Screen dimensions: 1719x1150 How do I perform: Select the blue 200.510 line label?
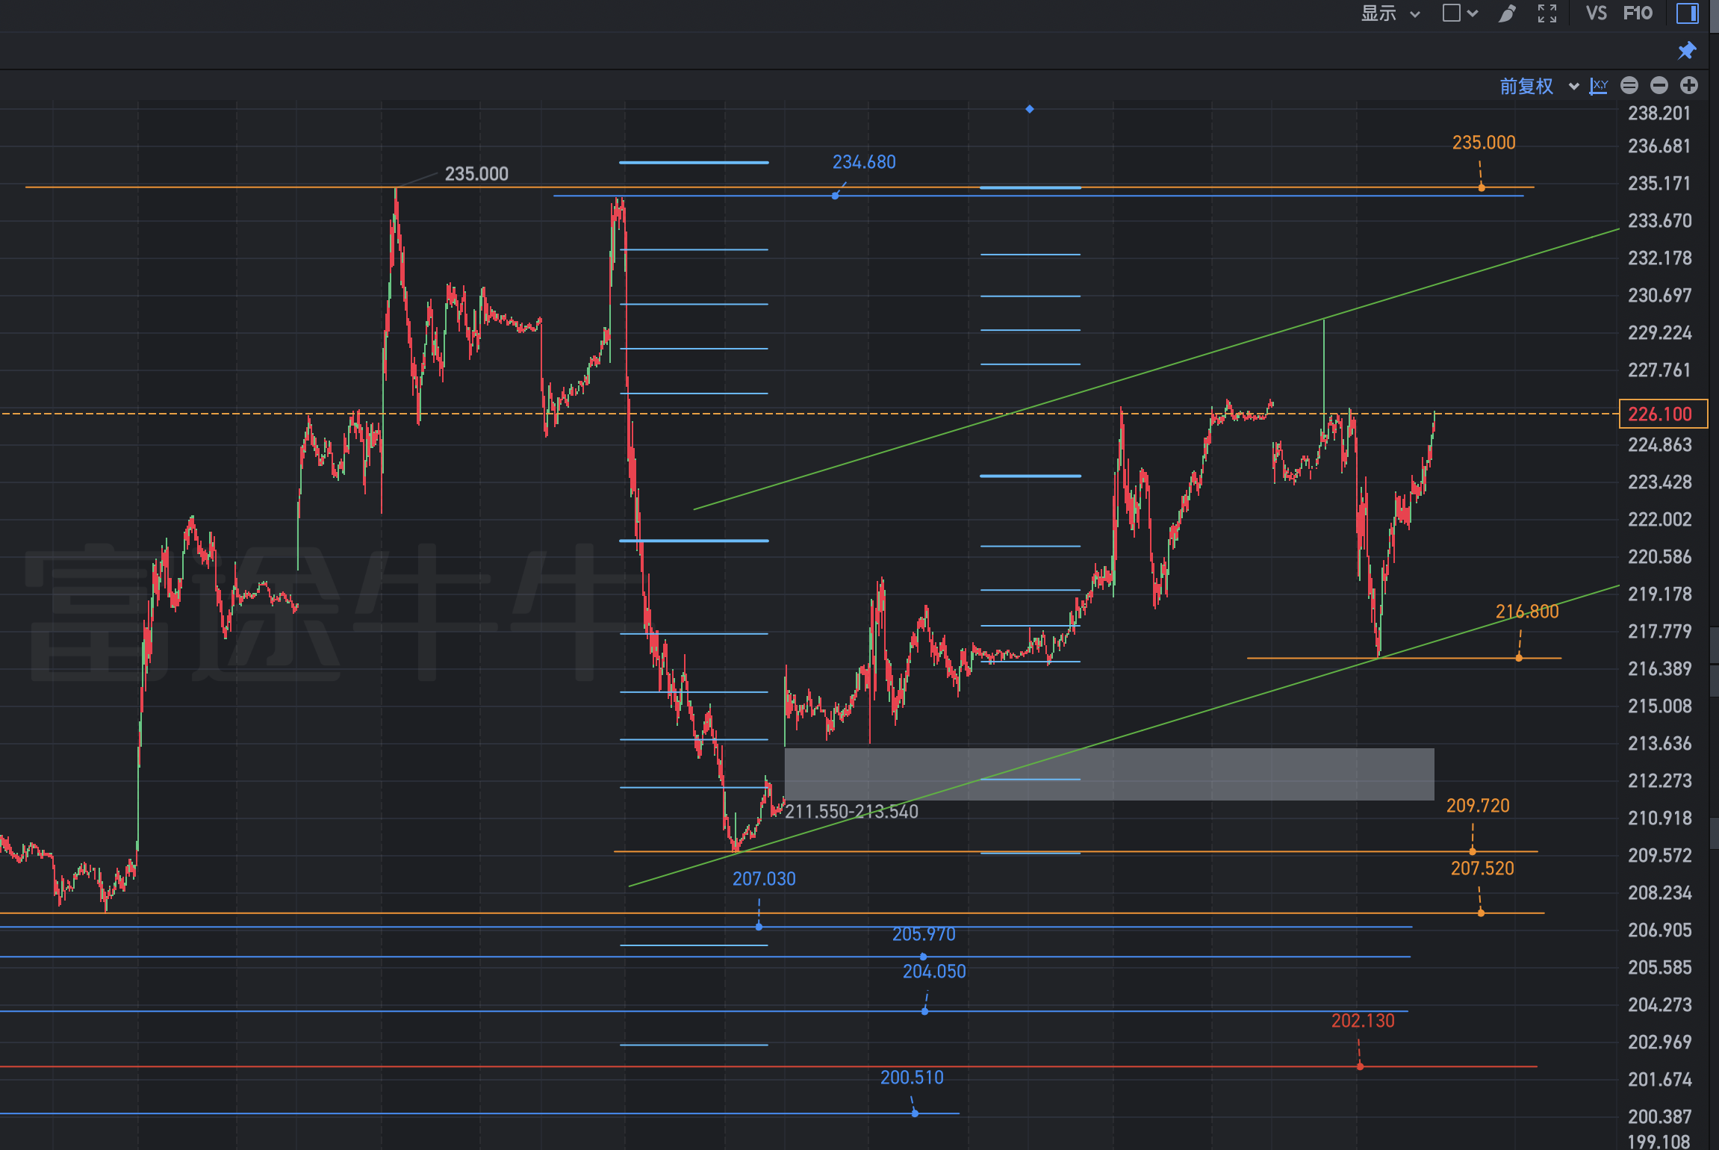[912, 1078]
